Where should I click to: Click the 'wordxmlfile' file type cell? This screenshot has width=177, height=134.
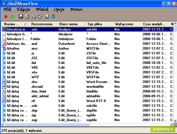point(95,86)
